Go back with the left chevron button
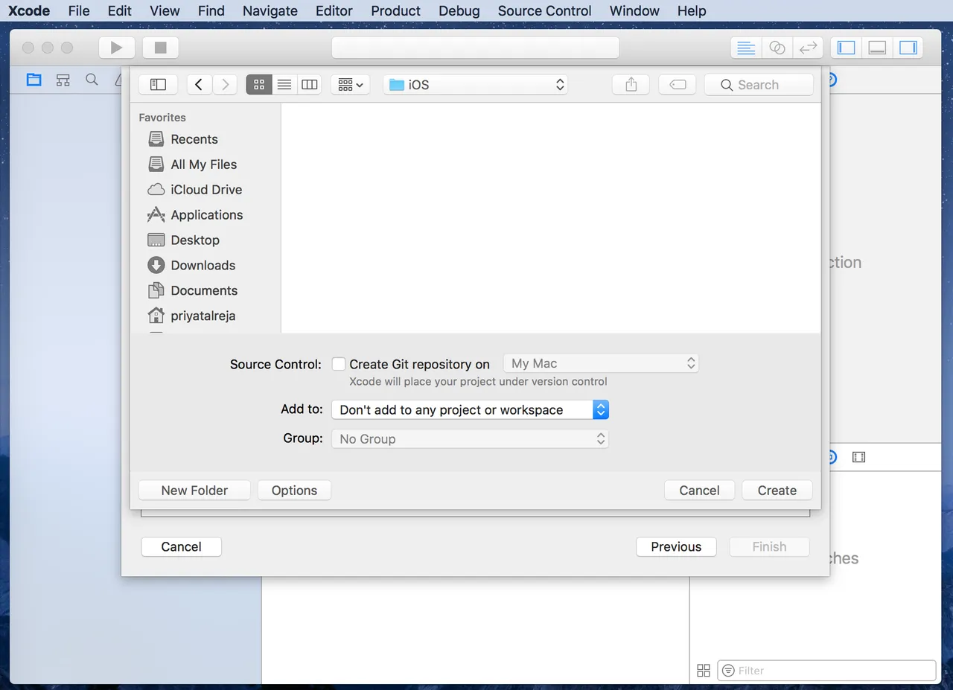 pos(199,85)
